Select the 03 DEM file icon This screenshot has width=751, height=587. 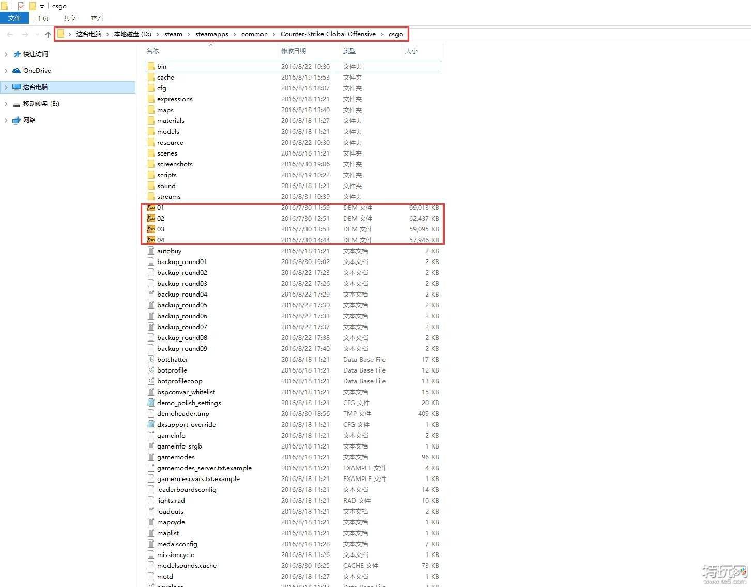click(151, 229)
